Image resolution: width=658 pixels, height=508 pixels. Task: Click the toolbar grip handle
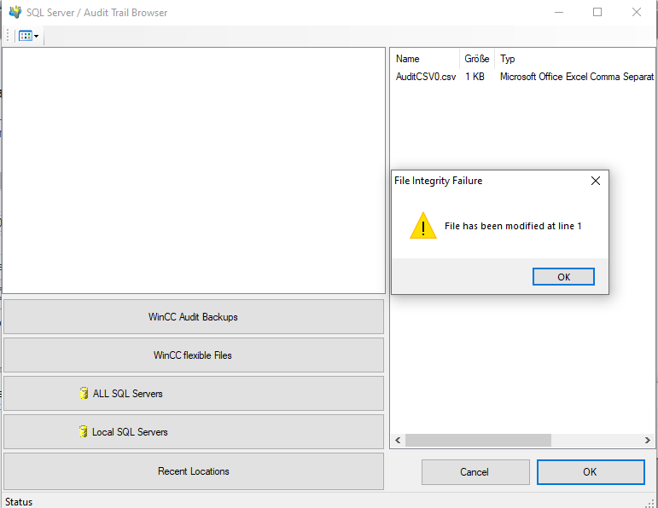pos(8,35)
